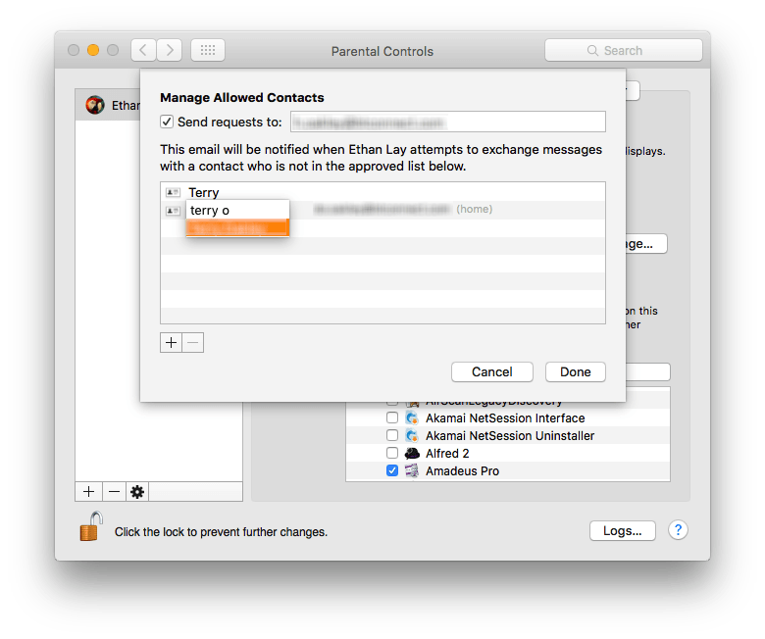This screenshot has width=765, height=639.
Task: Go forward with the right arrow button
Action: 169,50
